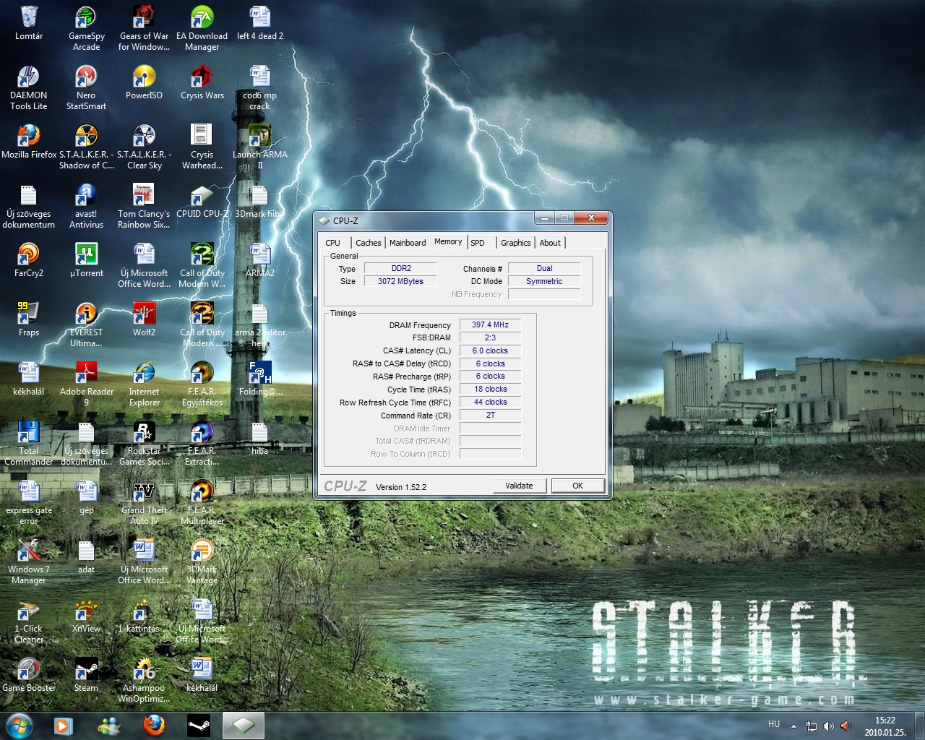Select the Launch ARMA II icon

click(x=259, y=147)
